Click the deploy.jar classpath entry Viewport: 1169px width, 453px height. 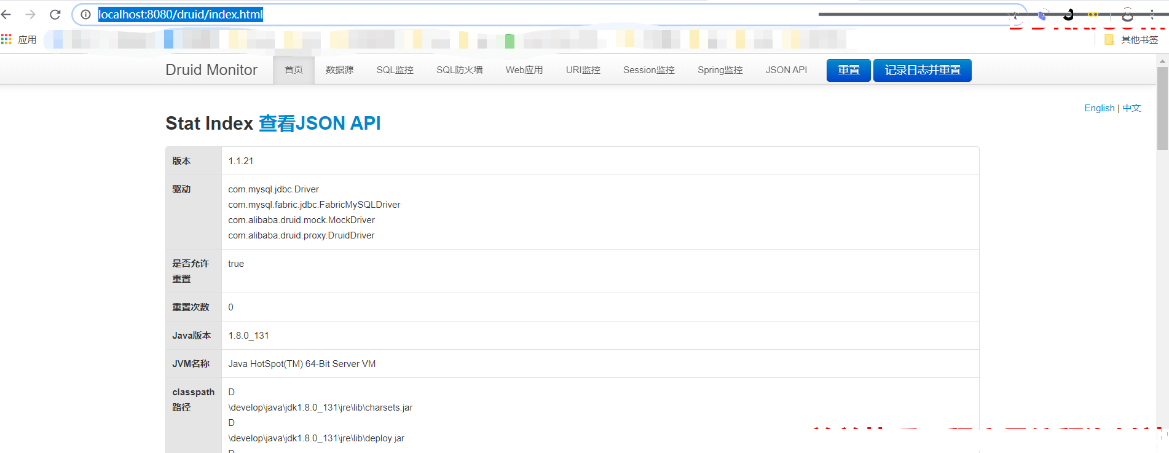tap(316, 438)
